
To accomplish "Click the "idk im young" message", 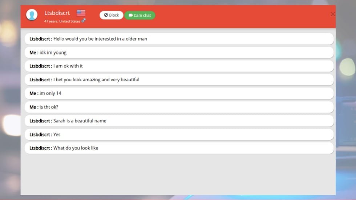I will tap(179, 53).
